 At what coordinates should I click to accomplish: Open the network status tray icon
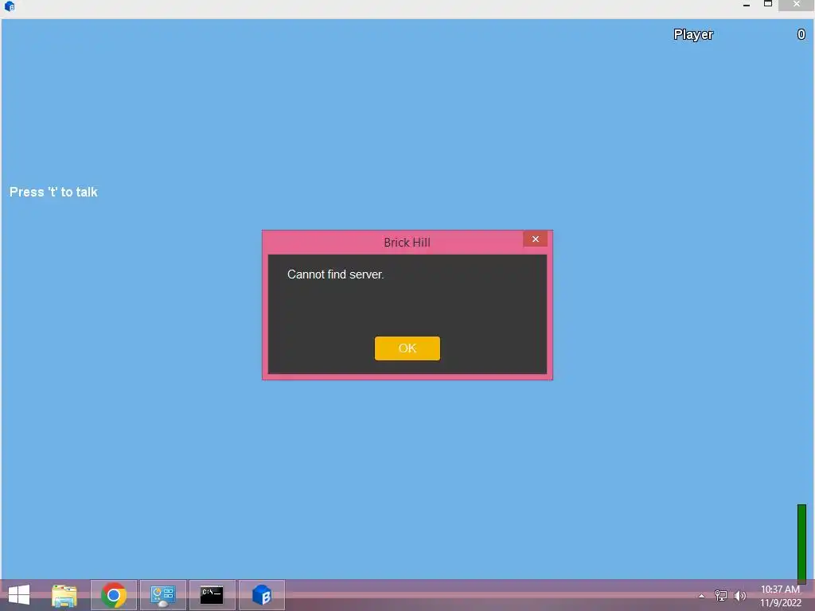(x=721, y=595)
